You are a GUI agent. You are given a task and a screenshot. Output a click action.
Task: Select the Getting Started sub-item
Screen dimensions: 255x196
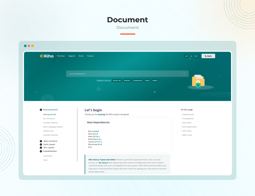tap(50, 114)
